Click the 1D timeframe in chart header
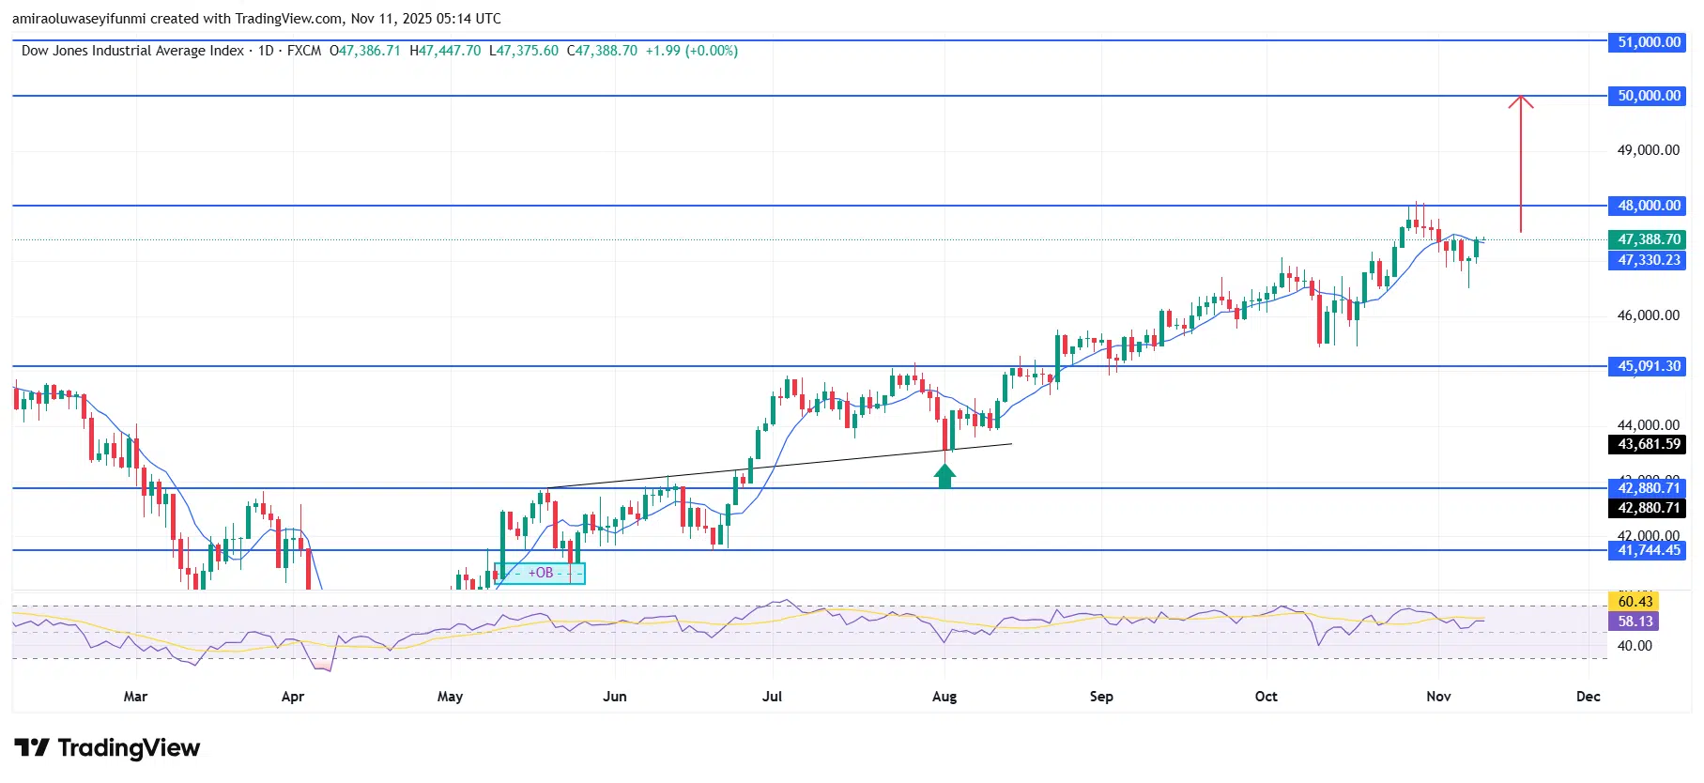Screen dimensions: 1704x783 click(266, 51)
